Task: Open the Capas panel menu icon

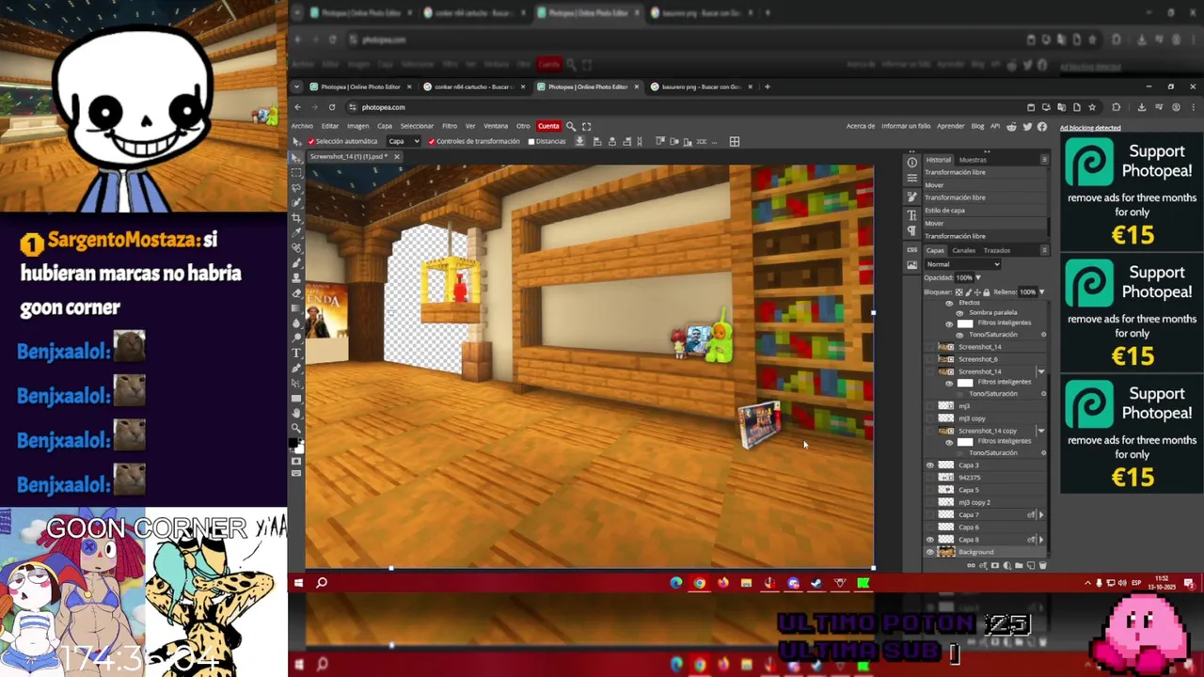Action: tap(1044, 250)
